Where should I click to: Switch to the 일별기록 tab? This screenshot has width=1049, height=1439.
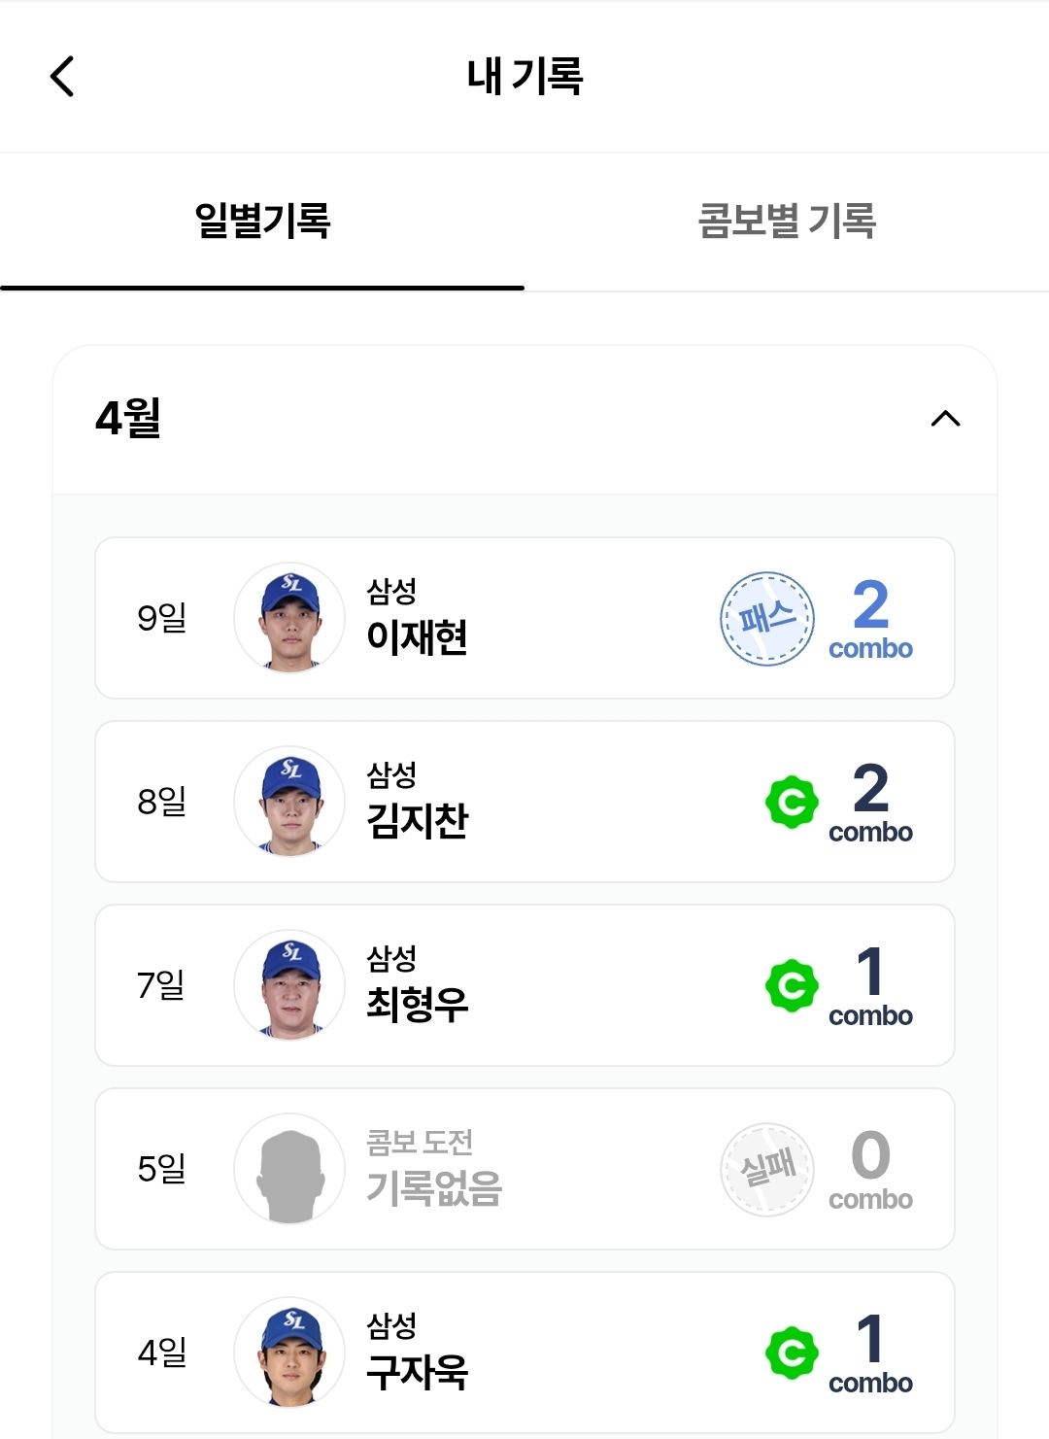click(262, 221)
